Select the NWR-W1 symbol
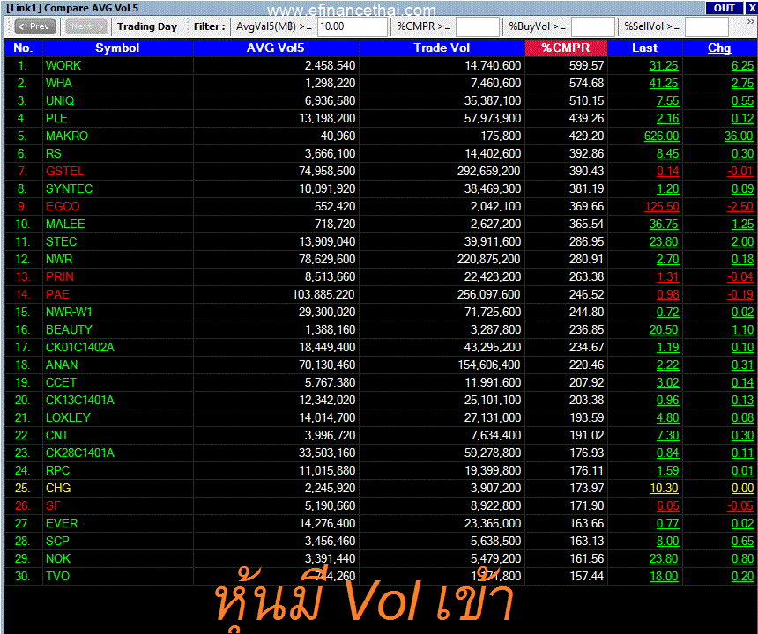This screenshot has width=758, height=634. pyautogui.click(x=69, y=312)
